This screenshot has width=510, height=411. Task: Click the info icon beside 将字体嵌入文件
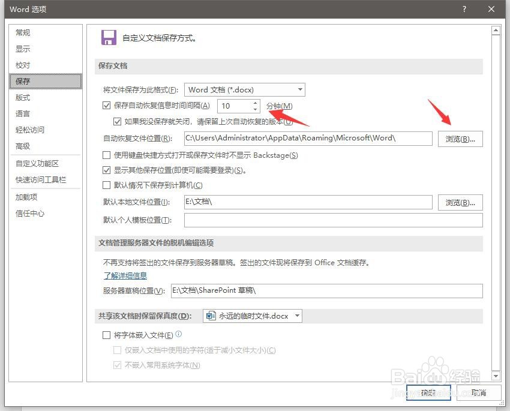(x=179, y=334)
